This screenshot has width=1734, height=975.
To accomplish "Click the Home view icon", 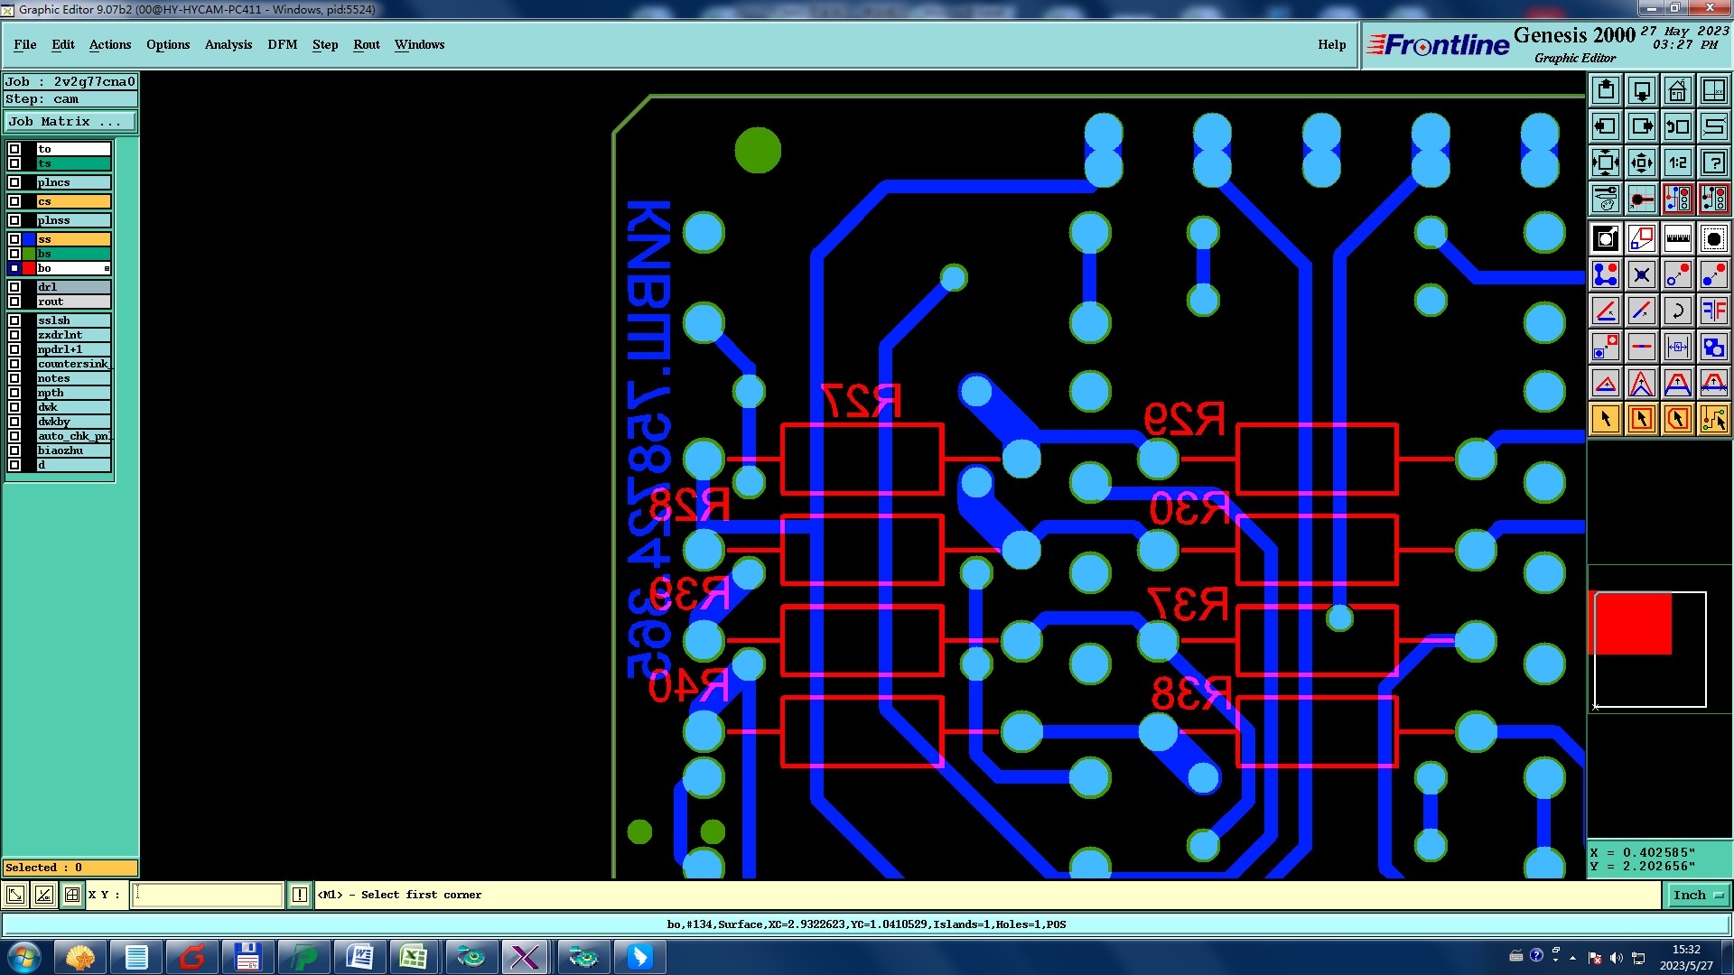I will tap(1677, 90).
